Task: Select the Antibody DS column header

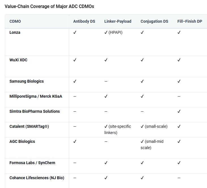Action: click(x=84, y=21)
